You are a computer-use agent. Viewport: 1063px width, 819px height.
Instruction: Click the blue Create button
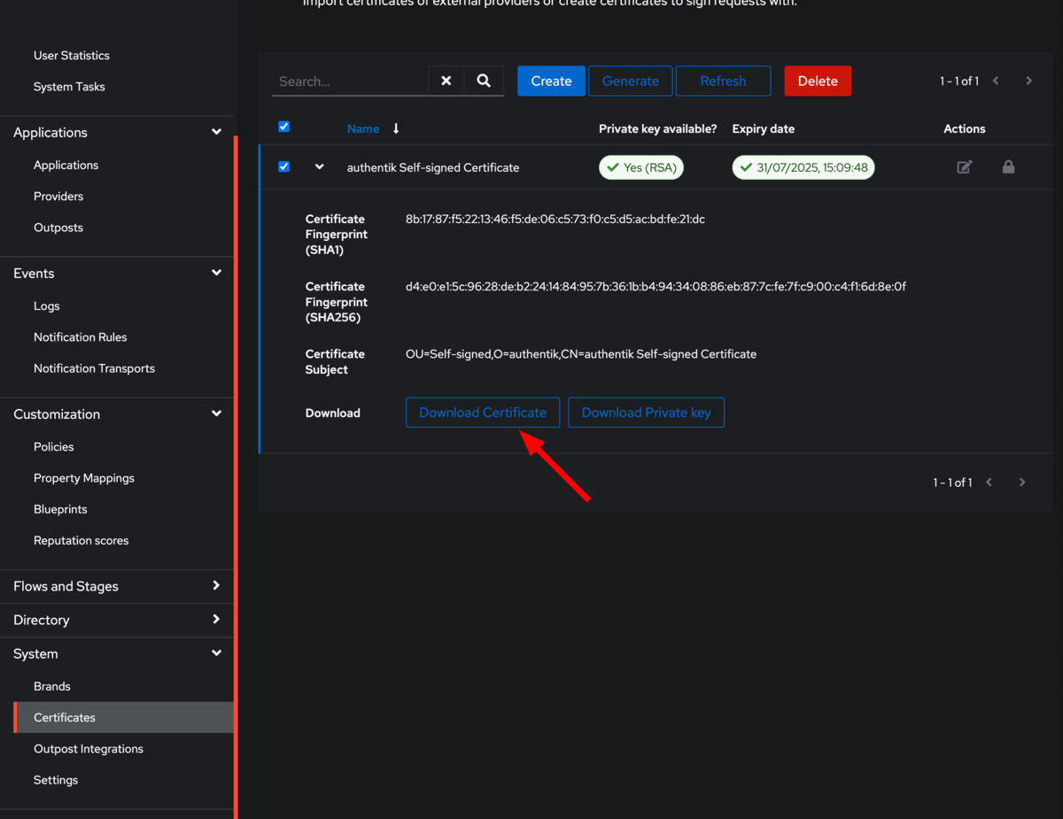(551, 81)
